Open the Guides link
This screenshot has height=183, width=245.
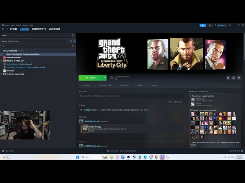coord(140,85)
